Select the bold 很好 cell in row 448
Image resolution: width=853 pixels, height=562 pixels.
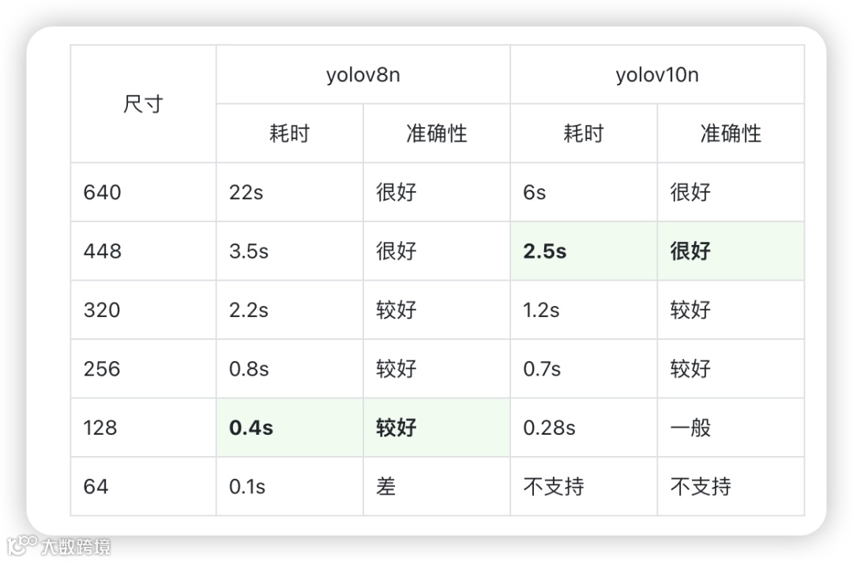coord(731,251)
